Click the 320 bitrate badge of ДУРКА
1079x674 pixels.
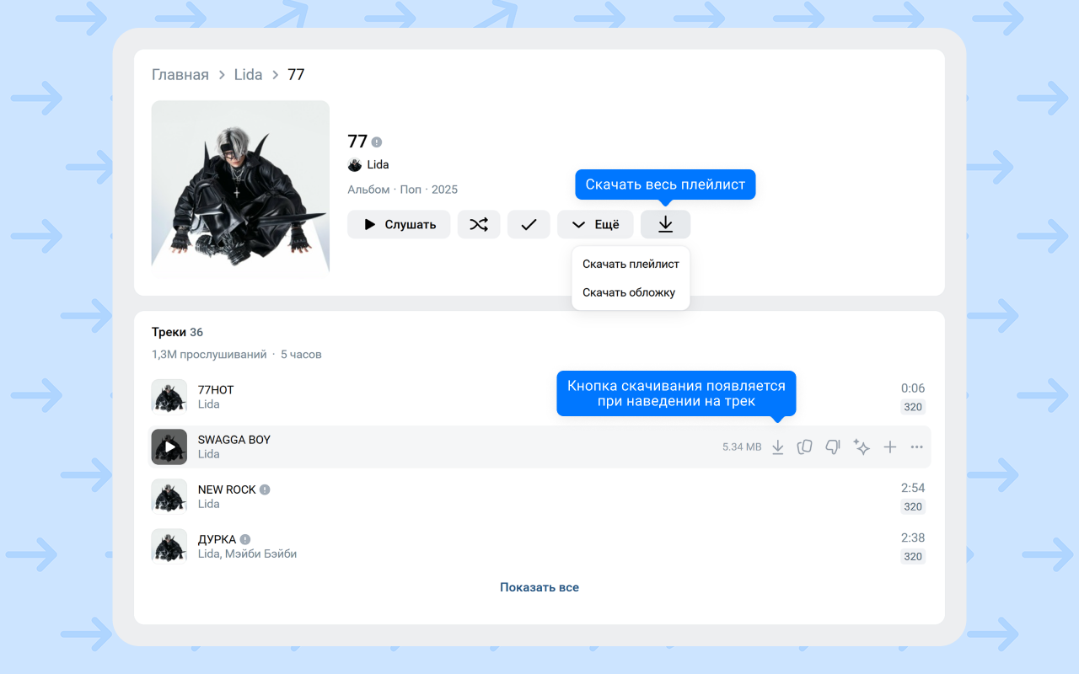913,556
